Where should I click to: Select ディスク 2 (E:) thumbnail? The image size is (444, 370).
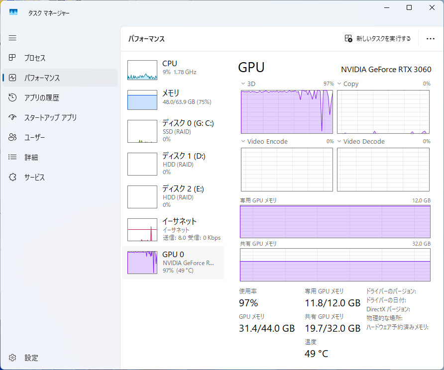tap(142, 197)
